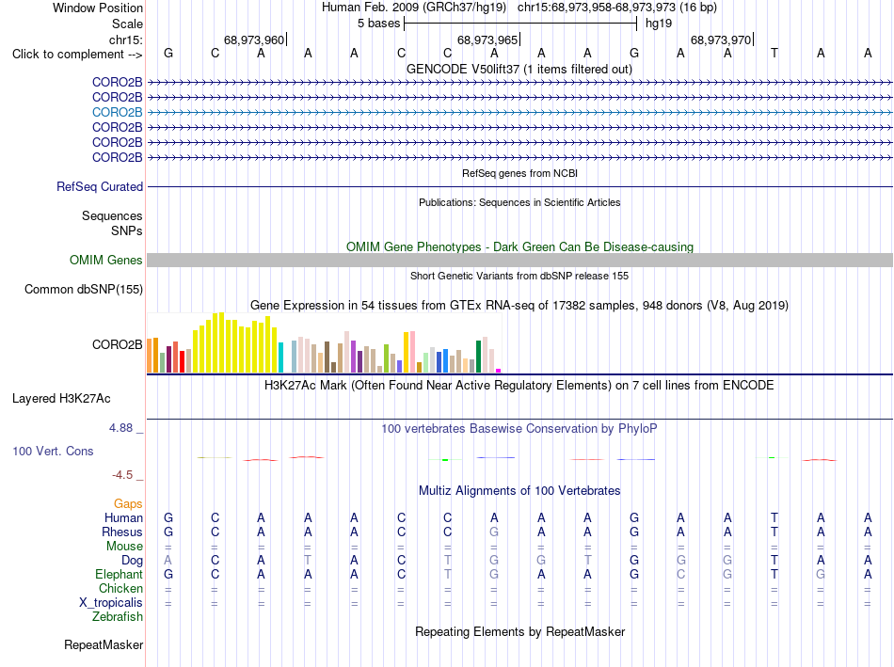Click the 'H3K27Ac Mark' track title
Image resolution: width=894 pixels, height=667 pixels.
519,386
